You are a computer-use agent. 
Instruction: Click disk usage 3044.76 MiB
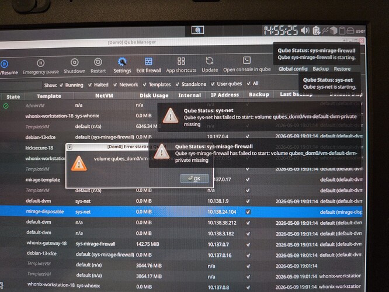coord(149,266)
